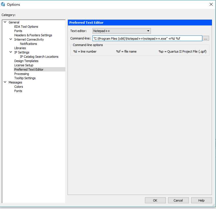Collapse the Messages category node

click(x=5, y=82)
